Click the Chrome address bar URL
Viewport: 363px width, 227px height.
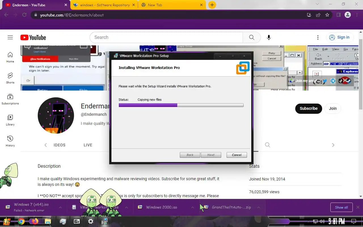point(72,15)
